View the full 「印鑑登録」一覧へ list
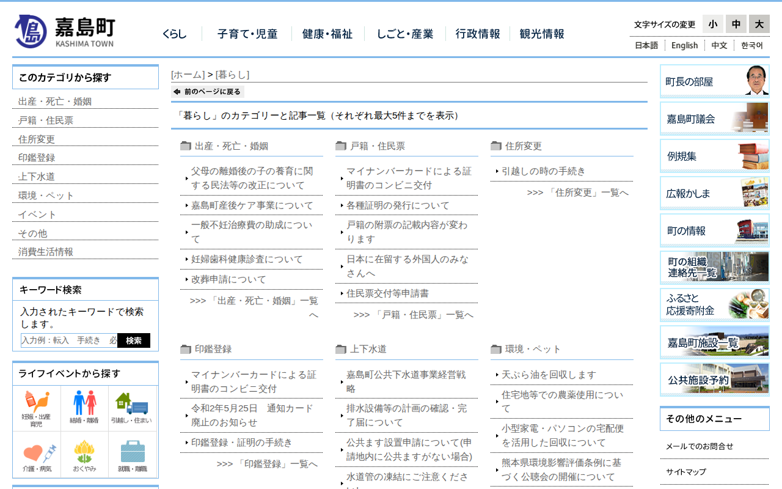This screenshot has width=782, height=489. (268, 464)
